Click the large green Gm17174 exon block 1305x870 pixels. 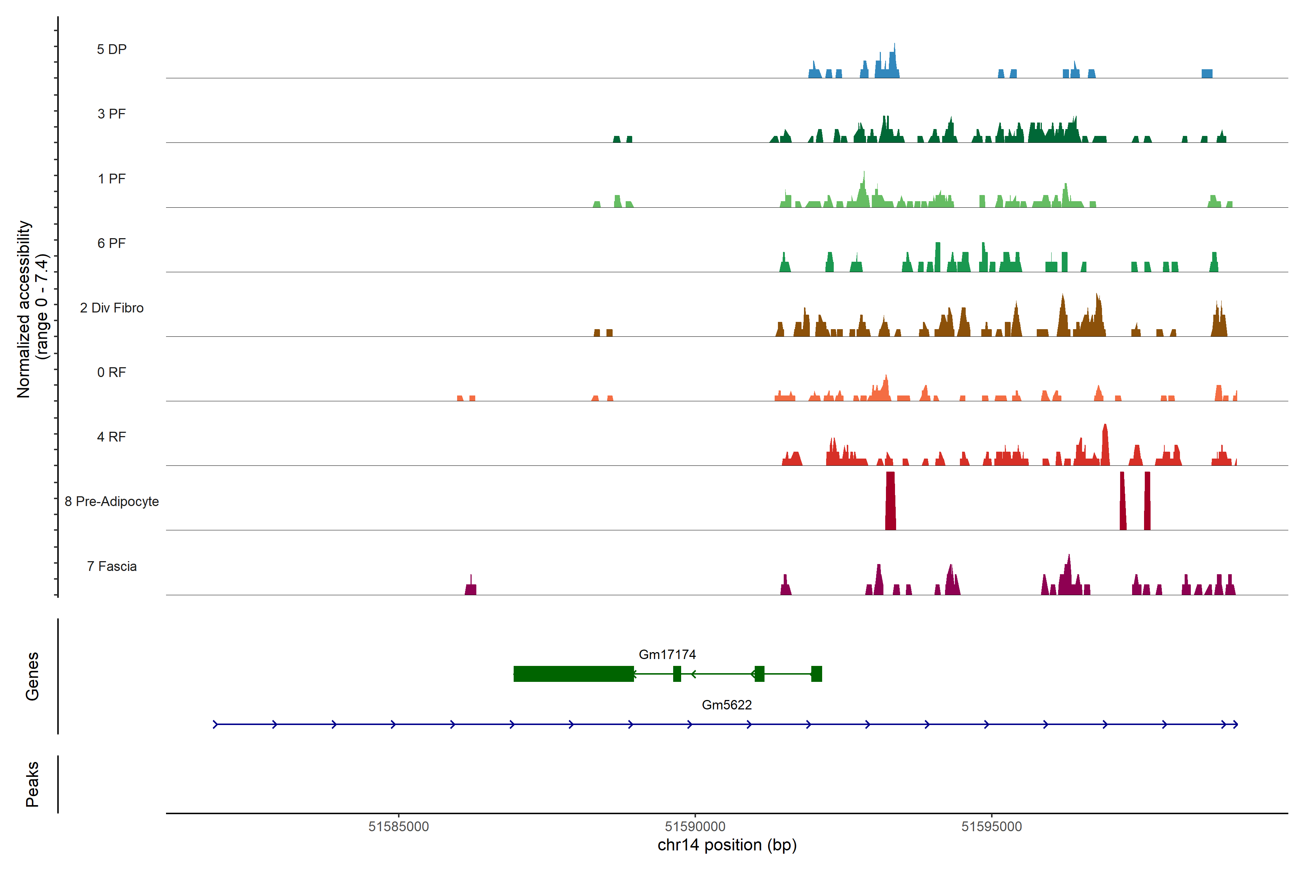573,674
